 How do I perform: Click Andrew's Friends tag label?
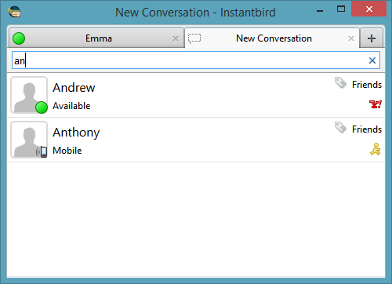[367, 85]
